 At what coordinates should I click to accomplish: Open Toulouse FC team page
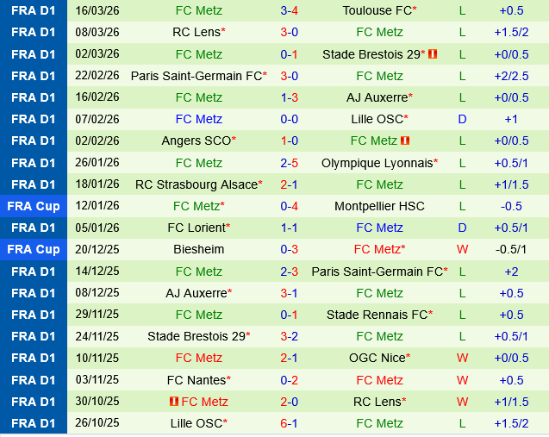point(377,10)
